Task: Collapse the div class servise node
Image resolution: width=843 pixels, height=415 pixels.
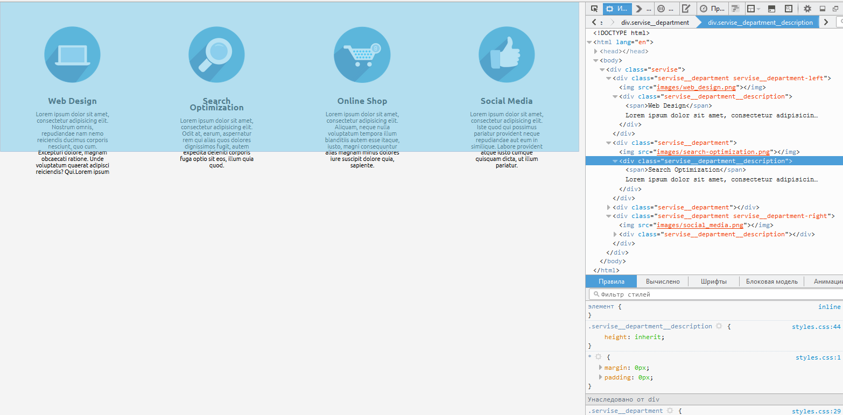Action: coord(602,69)
